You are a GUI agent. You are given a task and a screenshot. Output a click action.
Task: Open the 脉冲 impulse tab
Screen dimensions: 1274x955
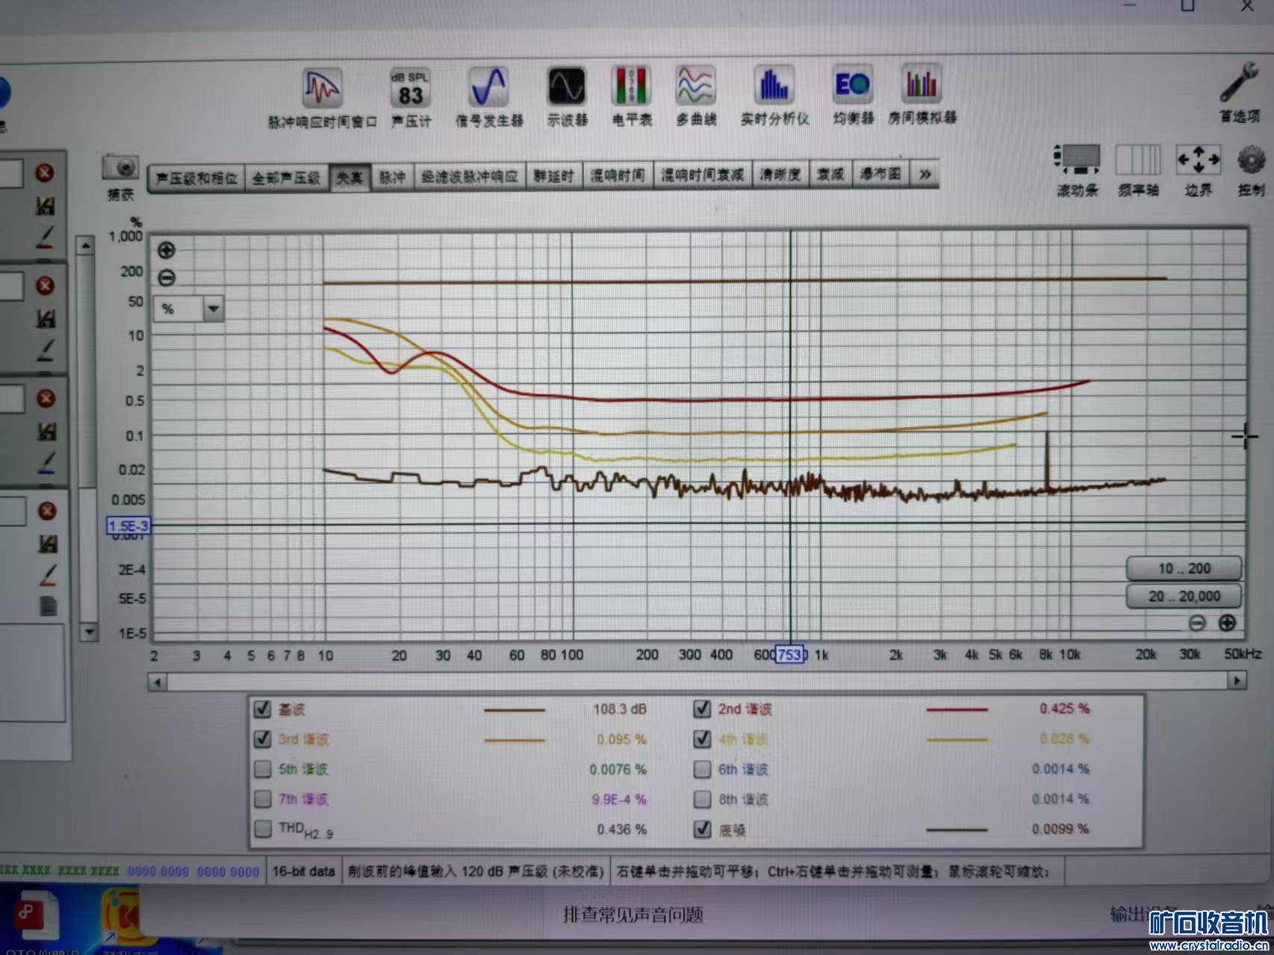[392, 177]
